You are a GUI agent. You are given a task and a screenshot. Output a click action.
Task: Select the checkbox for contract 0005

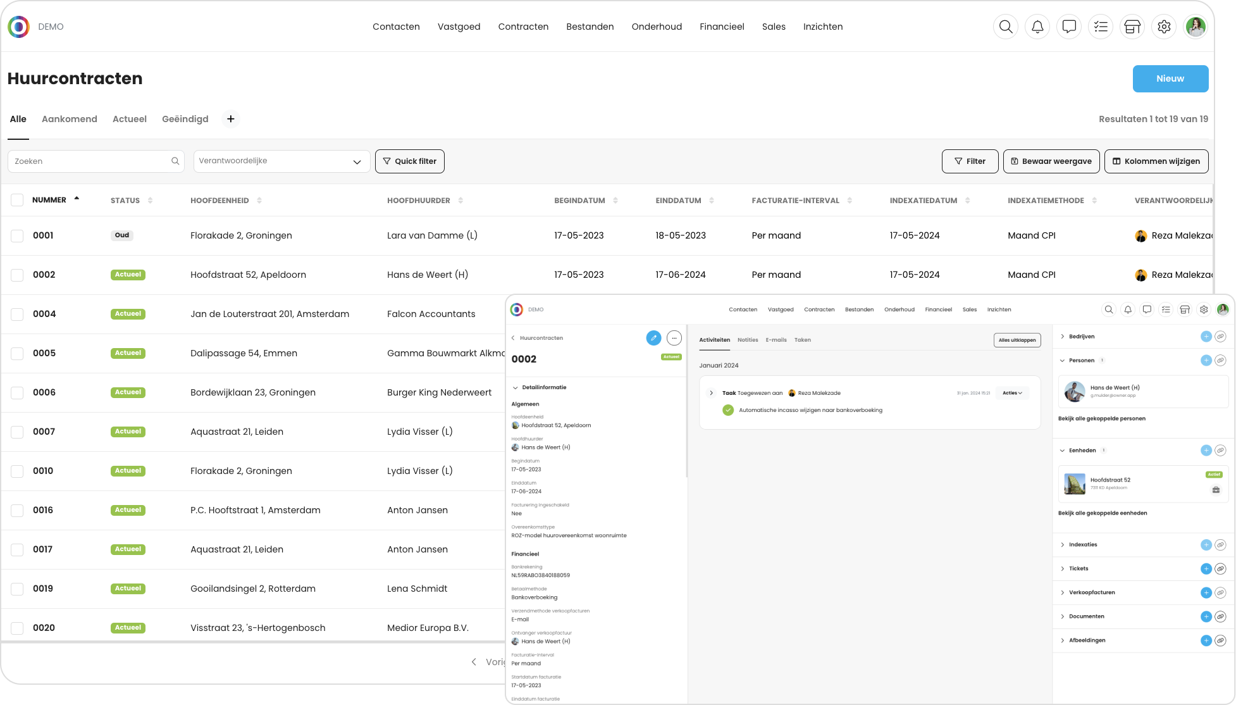click(17, 354)
